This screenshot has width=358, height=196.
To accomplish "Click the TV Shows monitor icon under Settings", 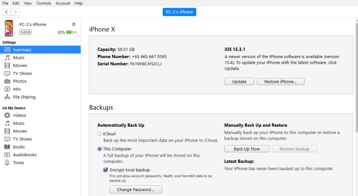I will point(8,73).
